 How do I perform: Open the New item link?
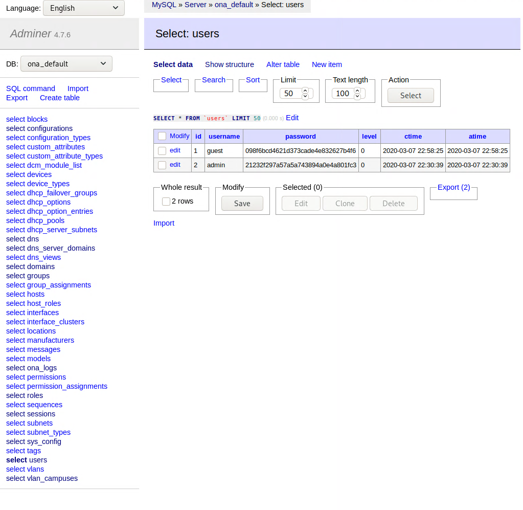[327, 65]
